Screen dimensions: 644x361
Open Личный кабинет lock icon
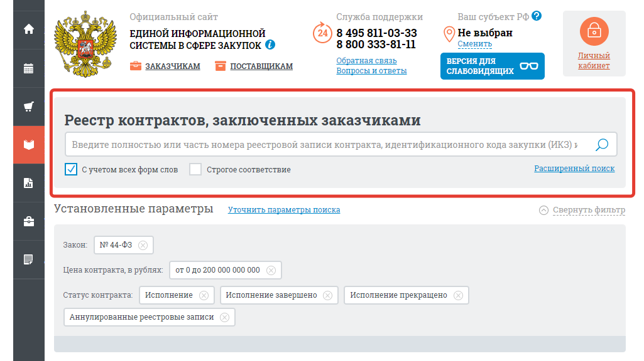tap(594, 31)
